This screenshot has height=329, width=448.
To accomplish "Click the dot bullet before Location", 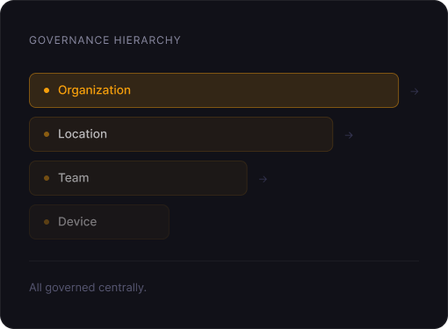I will [x=47, y=134].
